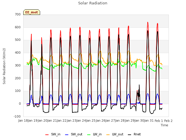Click the Jan 23 x-axis date label
The width and height of the screenshot is (186, 140).
[x=71, y=121]
